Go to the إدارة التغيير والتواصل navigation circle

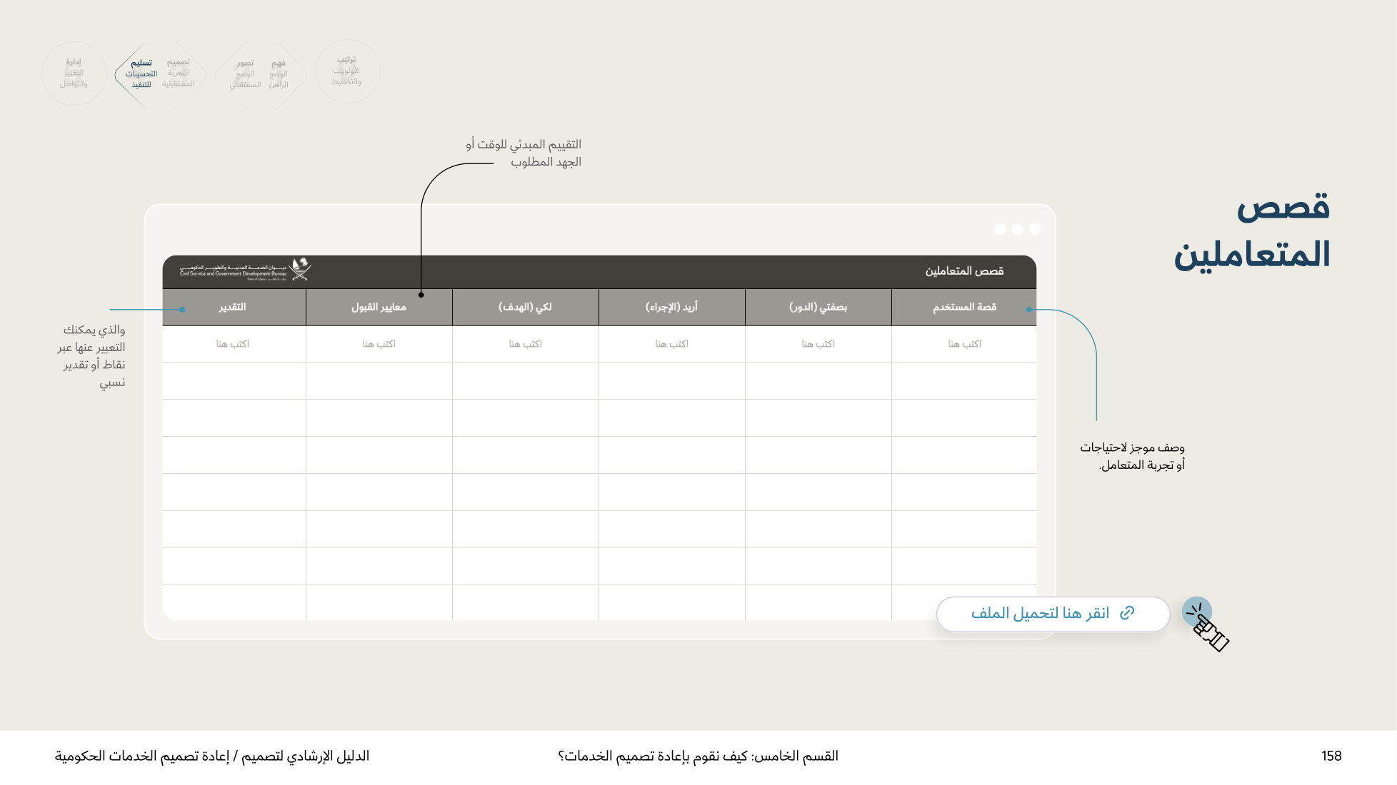pos(74,73)
